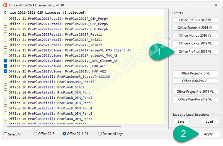Check the Select All checkbox
The height and width of the screenshot is (146, 223).
click(6, 134)
